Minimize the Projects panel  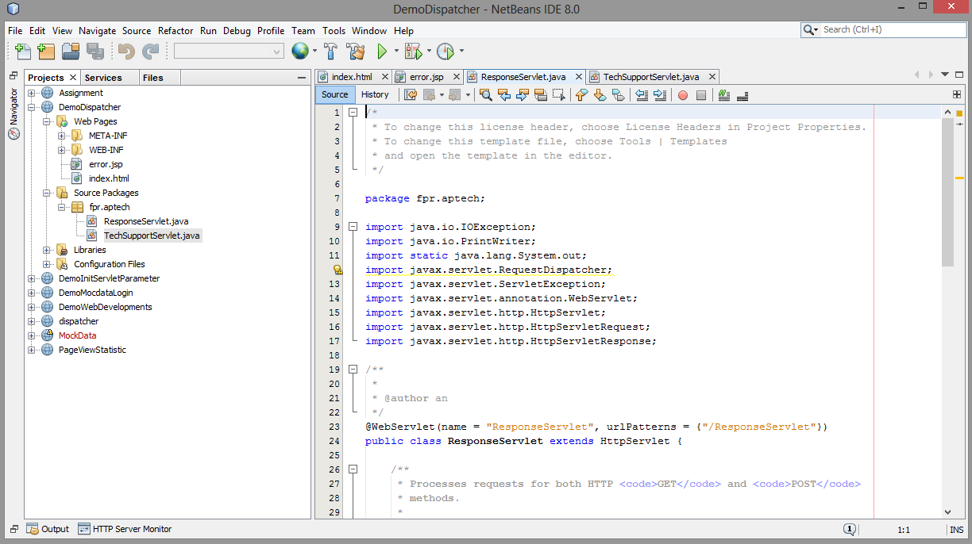click(x=302, y=78)
